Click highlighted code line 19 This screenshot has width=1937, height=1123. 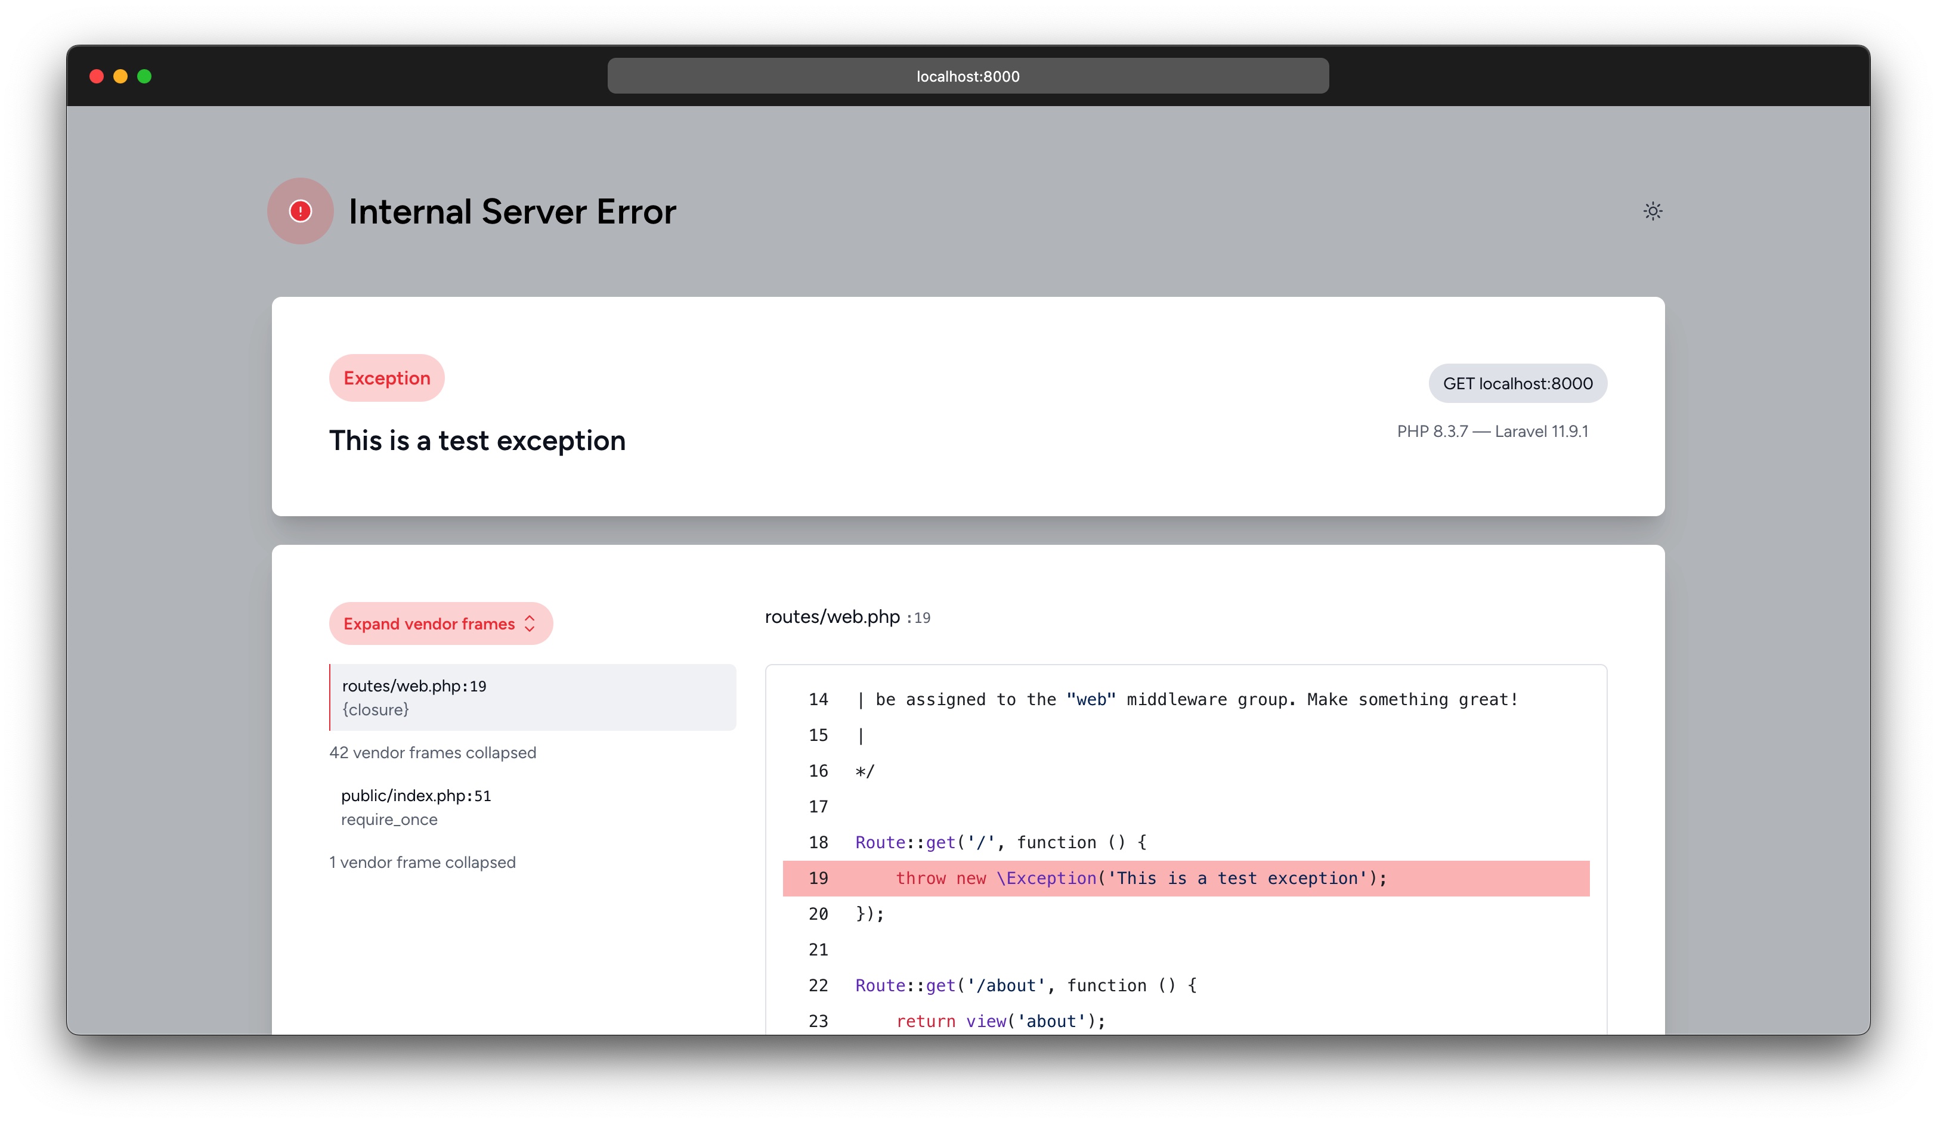tap(1186, 879)
